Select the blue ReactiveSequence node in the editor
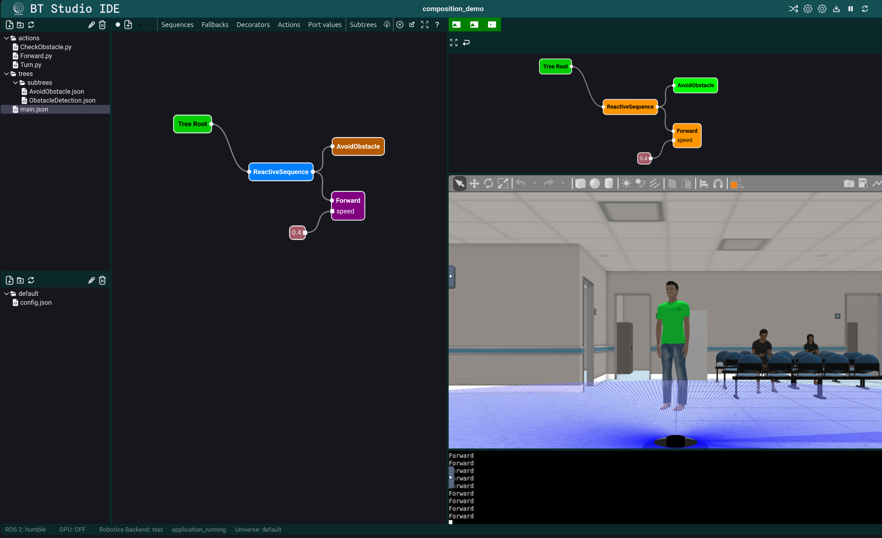The width and height of the screenshot is (882, 538). pos(281,172)
